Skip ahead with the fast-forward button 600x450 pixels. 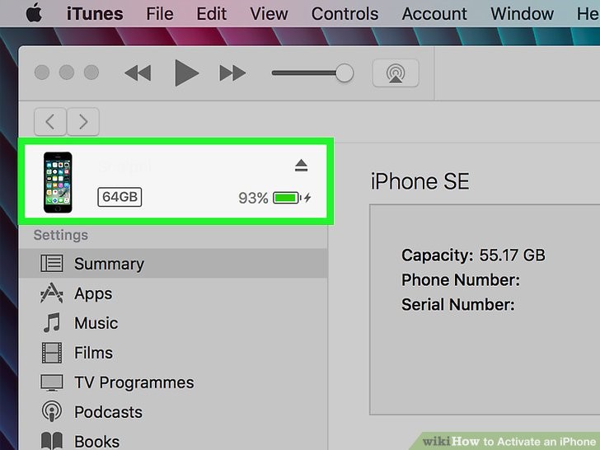pyautogui.click(x=232, y=73)
